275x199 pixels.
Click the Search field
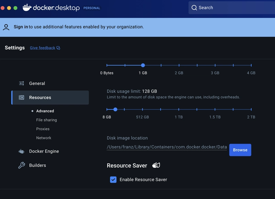tap(232, 8)
